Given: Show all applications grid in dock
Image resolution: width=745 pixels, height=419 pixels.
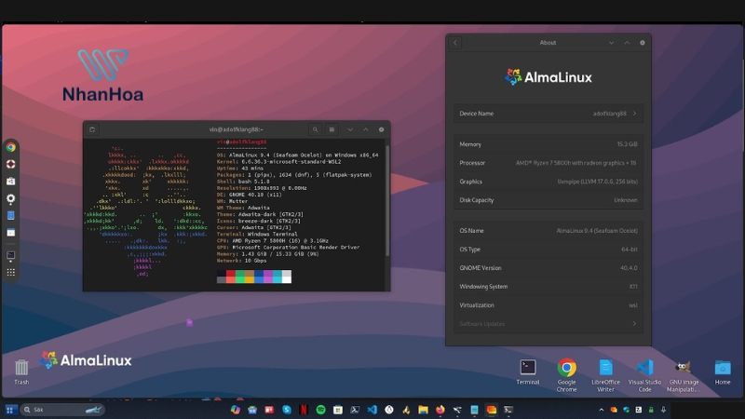Looking at the screenshot, I should coord(10,272).
